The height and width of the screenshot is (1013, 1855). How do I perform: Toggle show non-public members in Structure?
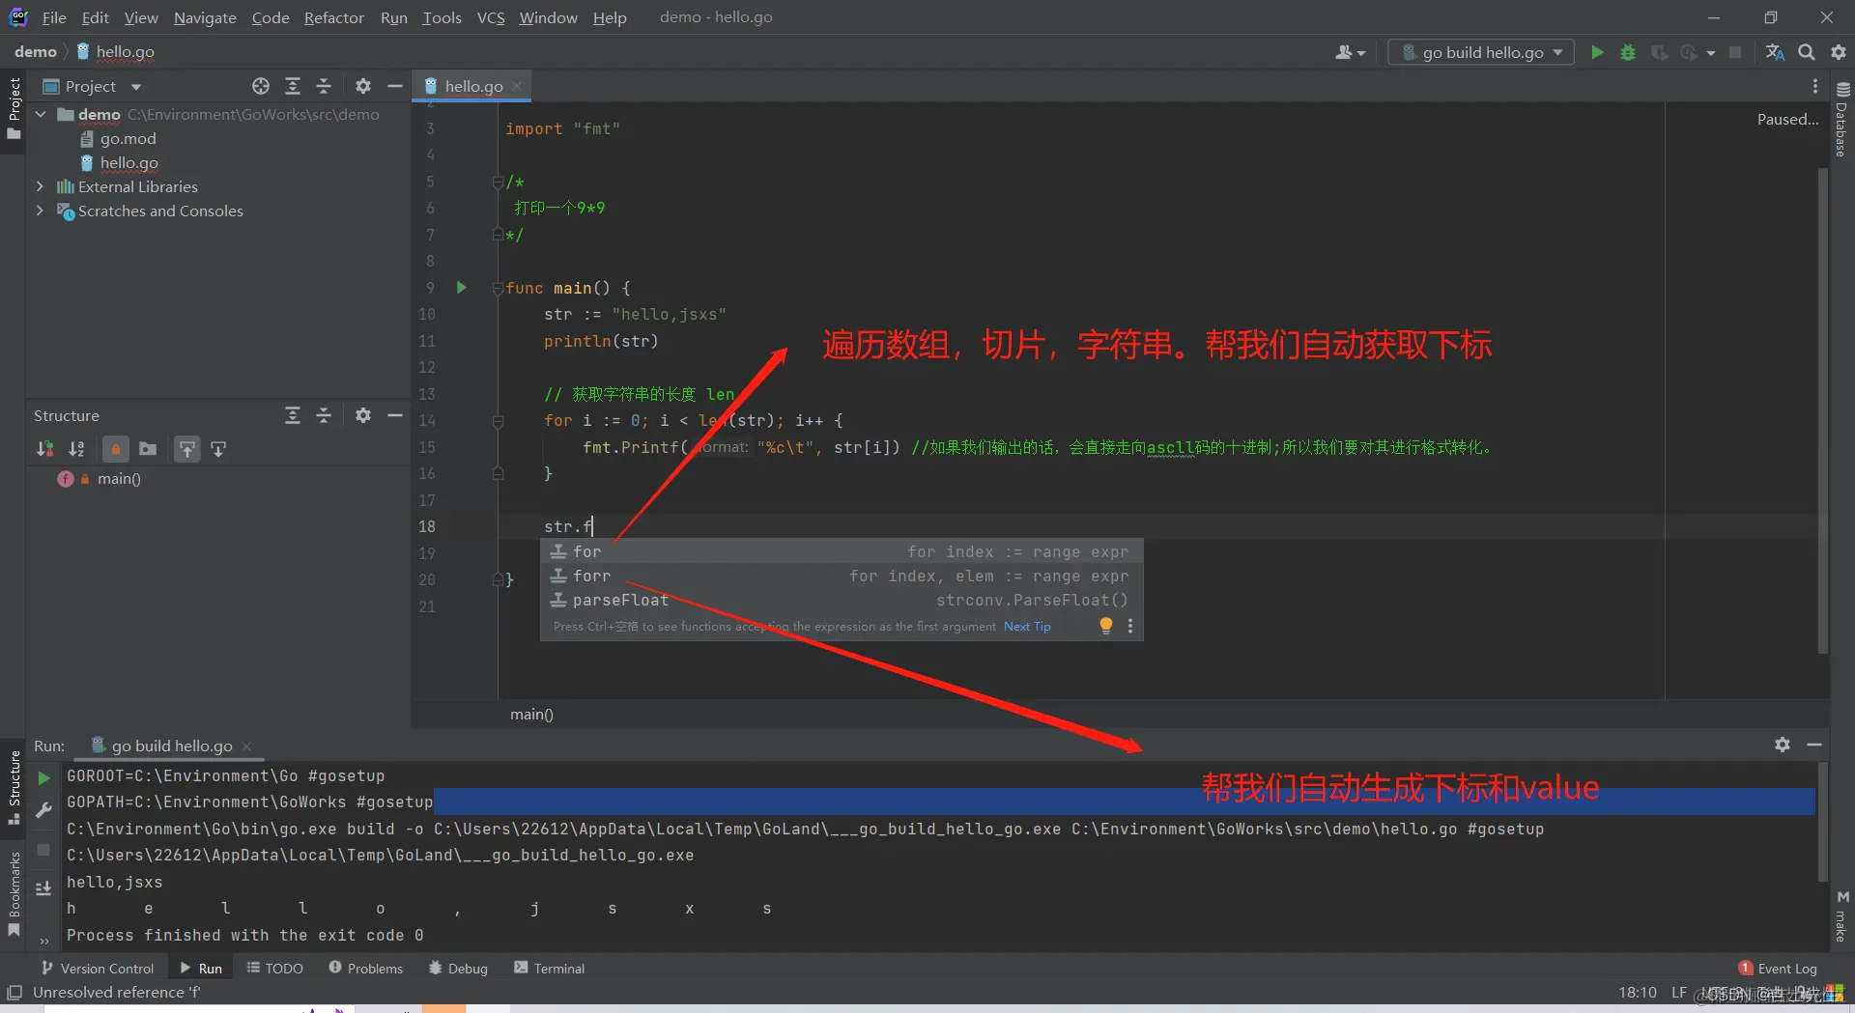point(116,449)
